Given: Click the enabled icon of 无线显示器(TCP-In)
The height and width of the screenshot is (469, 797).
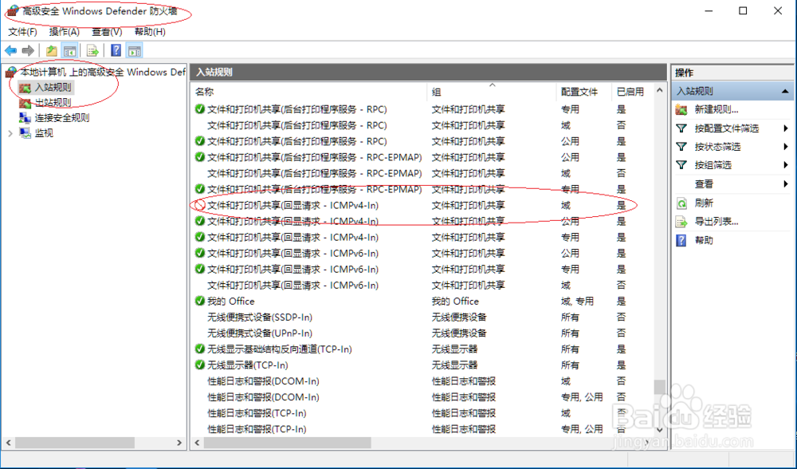Looking at the screenshot, I should click(x=199, y=365).
